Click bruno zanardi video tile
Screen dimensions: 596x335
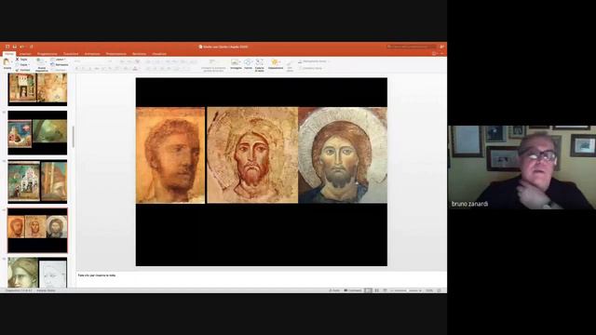pos(521,167)
